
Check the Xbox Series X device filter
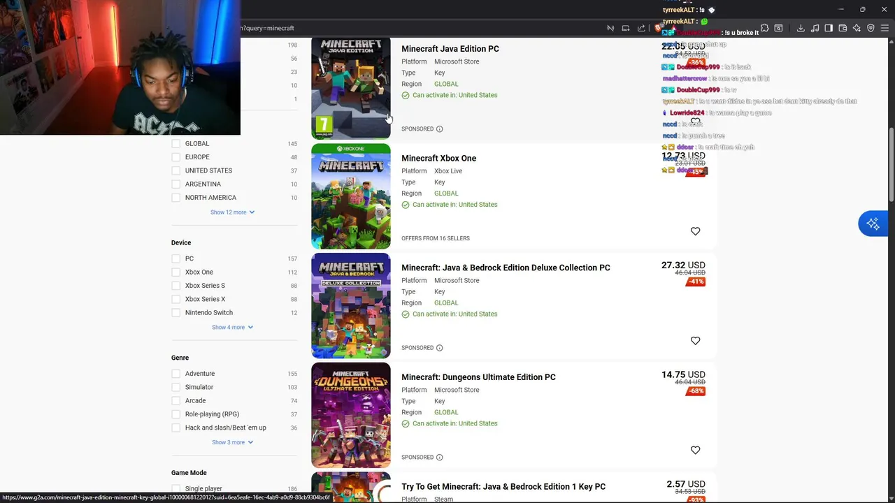(x=176, y=299)
